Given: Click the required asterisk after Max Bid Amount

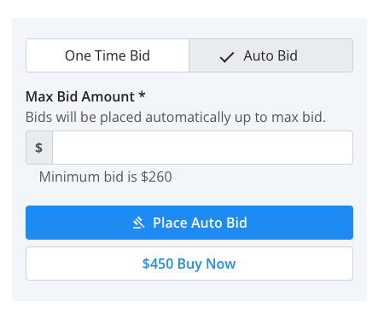Looking at the screenshot, I should pyautogui.click(x=143, y=95).
